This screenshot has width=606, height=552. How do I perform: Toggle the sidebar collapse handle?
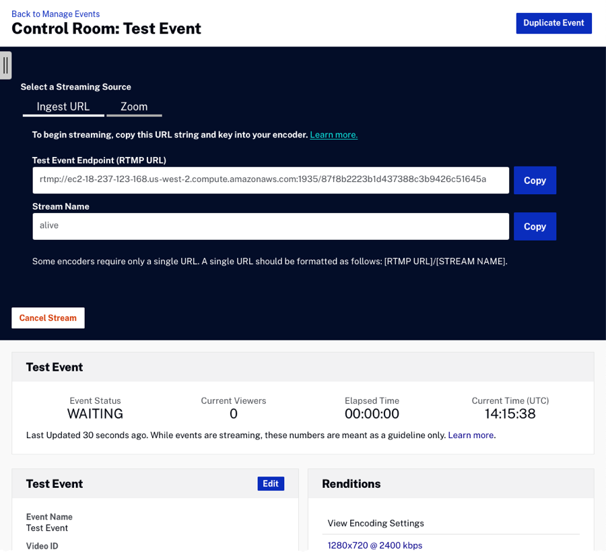pyautogui.click(x=5, y=65)
